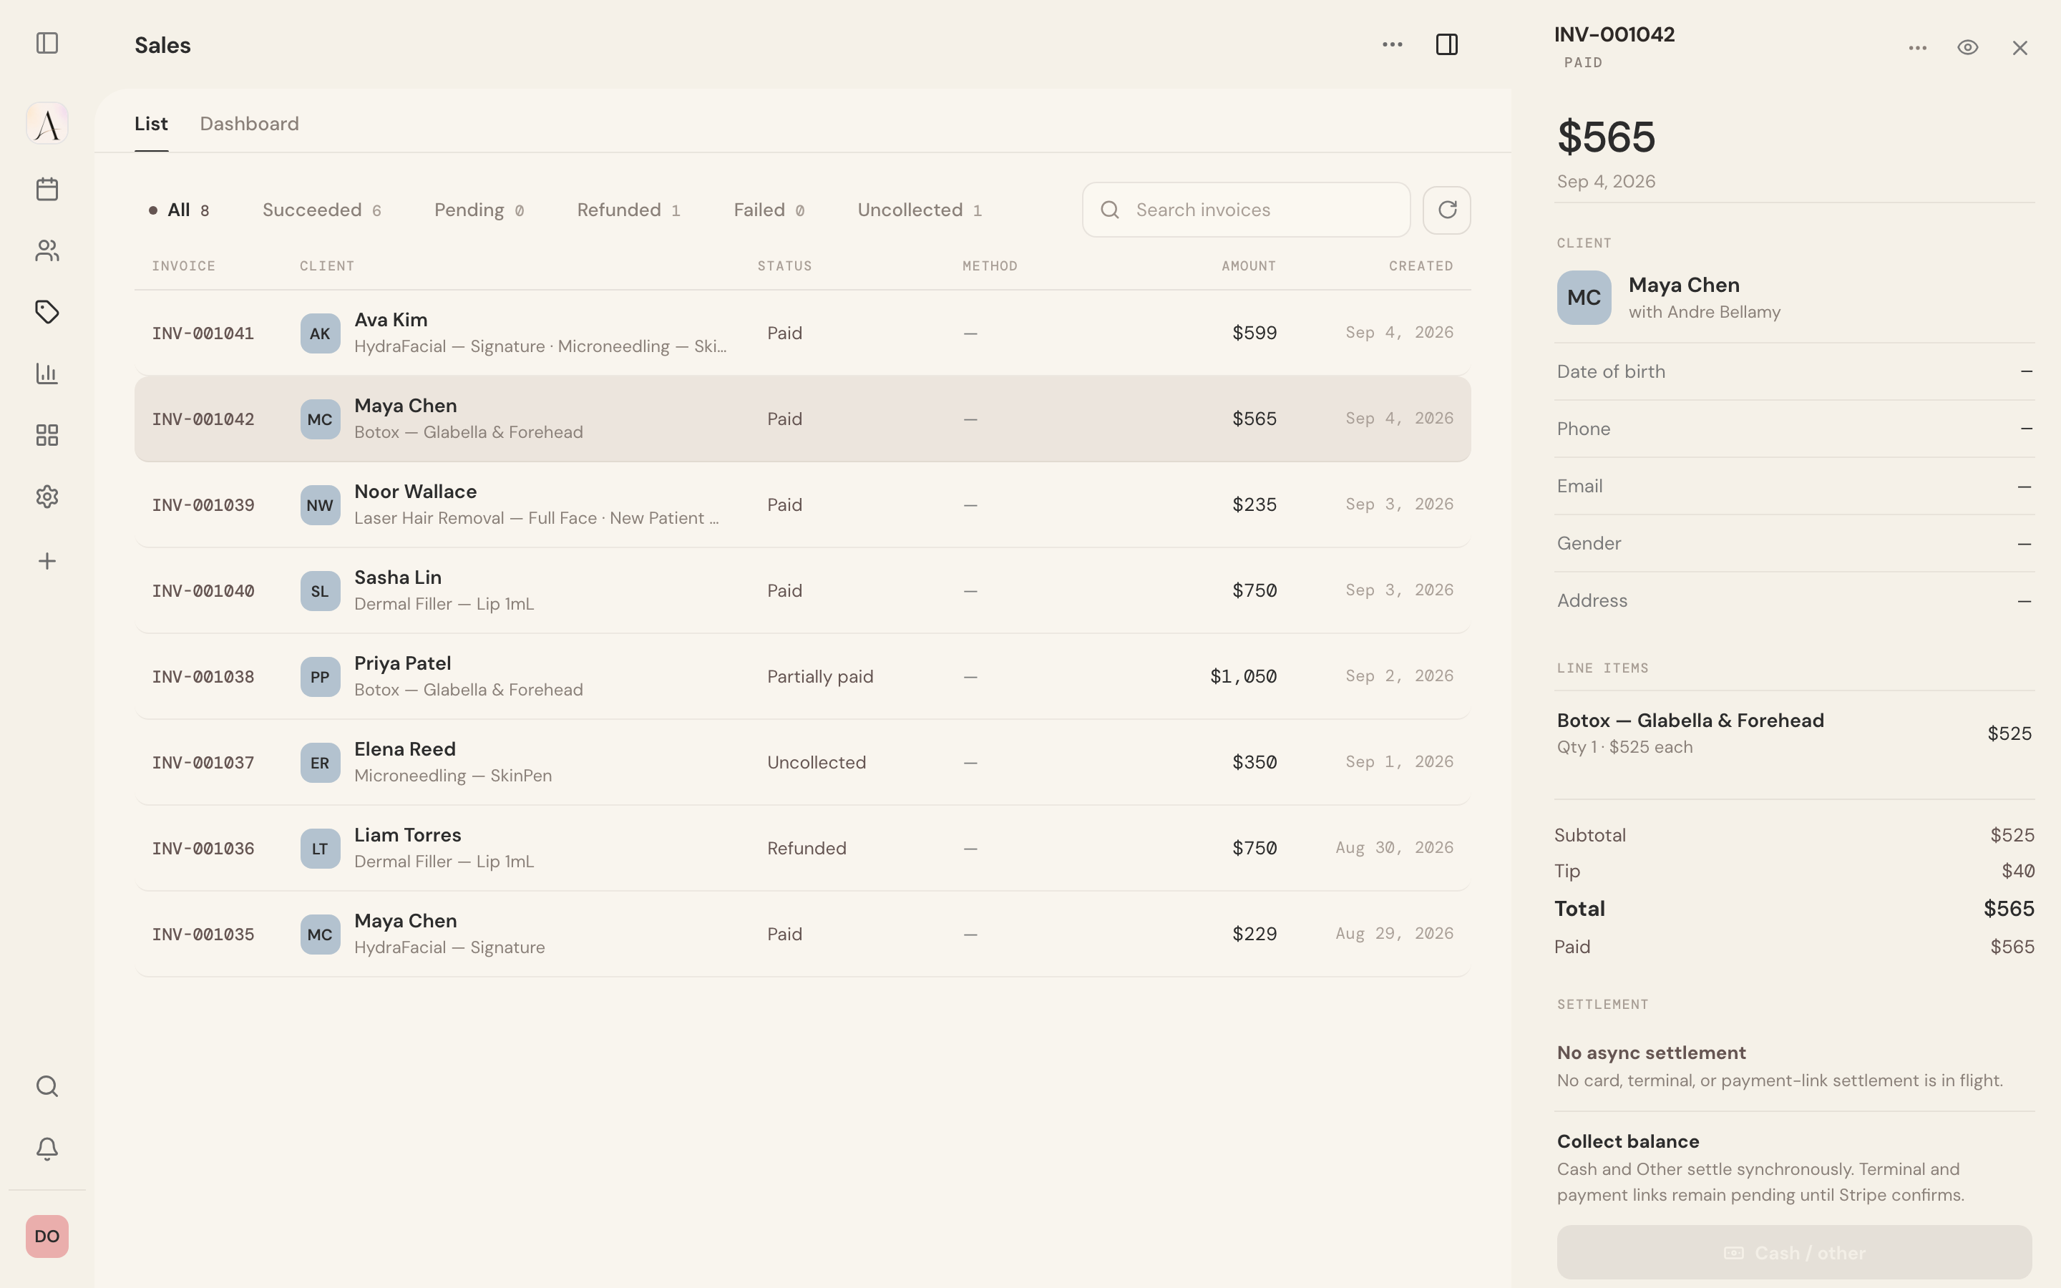Click the refresh invoices icon

(1447, 210)
